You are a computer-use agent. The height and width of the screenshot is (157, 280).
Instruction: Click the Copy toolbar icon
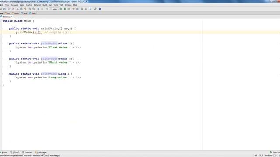point(21,9)
